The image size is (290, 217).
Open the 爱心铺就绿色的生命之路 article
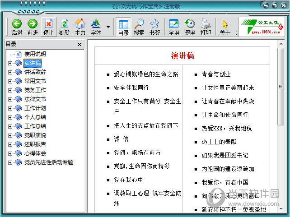146,74
